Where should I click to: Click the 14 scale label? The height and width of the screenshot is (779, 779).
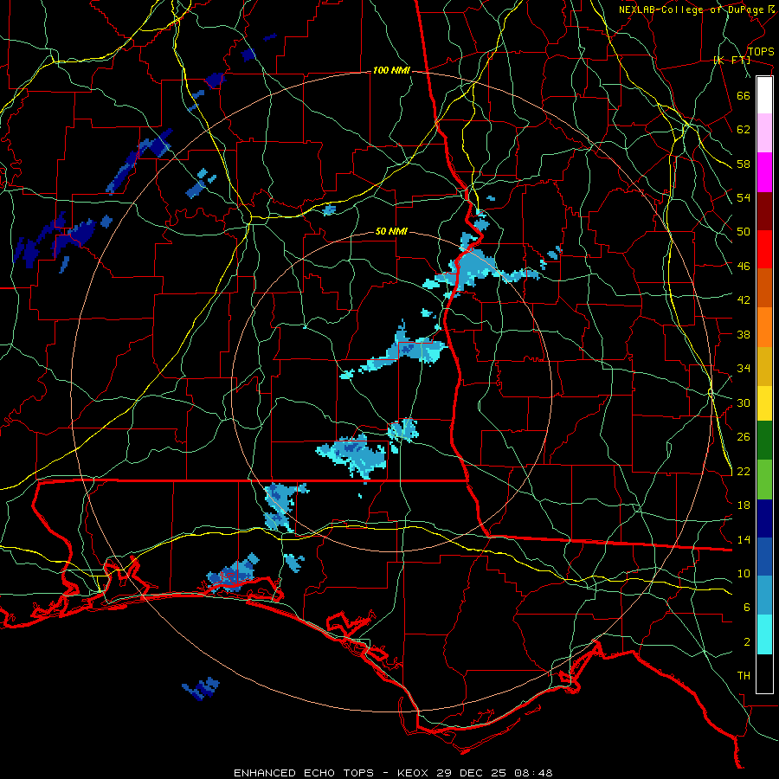click(x=744, y=539)
